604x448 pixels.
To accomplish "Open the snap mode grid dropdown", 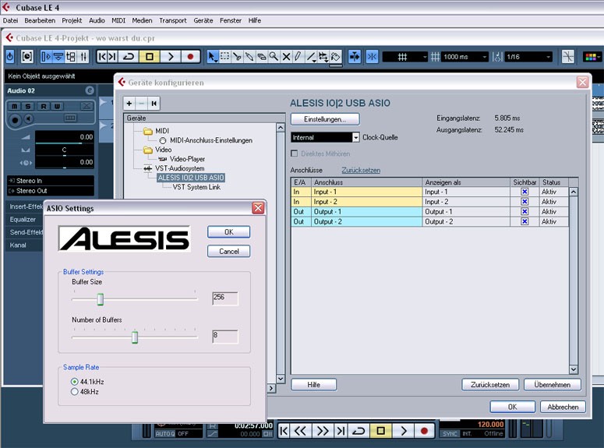I will pos(405,57).
